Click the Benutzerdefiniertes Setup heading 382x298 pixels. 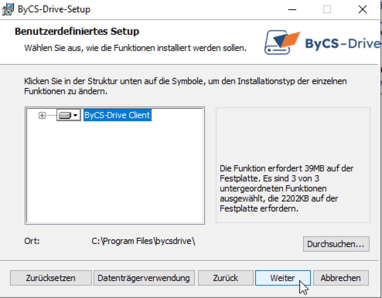tap(77, 31)
